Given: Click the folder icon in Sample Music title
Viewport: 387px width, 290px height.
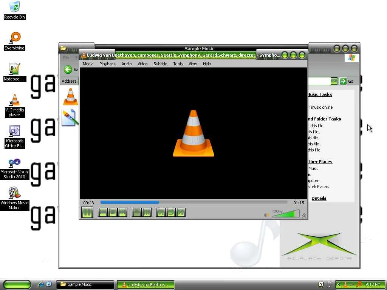Looking at the screenshot, I should 63,48.
